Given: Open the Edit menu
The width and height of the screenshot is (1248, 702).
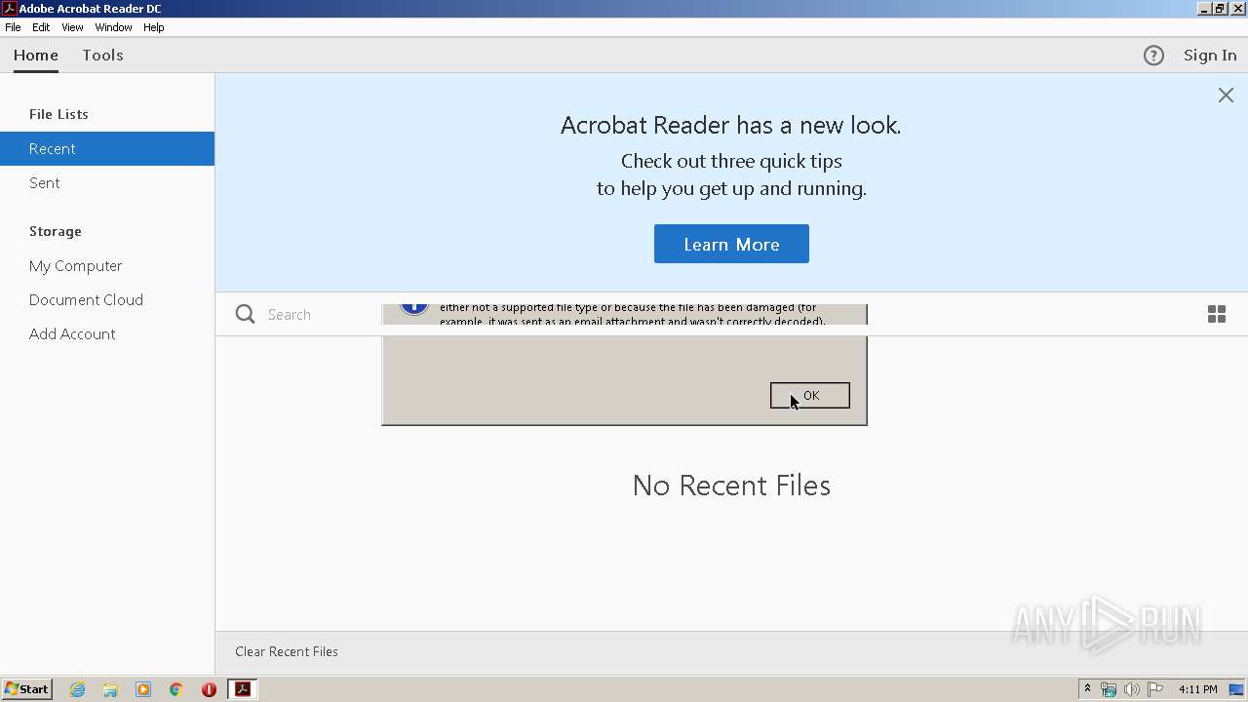Looking at the screenshot, I should [x=41, y=27].
